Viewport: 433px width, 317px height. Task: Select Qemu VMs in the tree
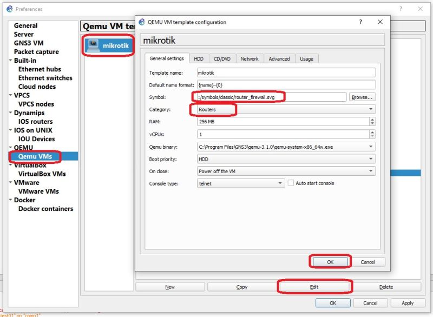point(35,156)
